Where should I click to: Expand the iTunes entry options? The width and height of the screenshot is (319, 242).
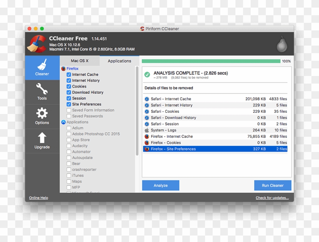click(69, 175)
